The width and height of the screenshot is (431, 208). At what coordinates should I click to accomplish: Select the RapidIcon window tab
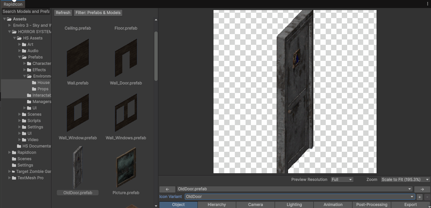(x=13, y=4)
